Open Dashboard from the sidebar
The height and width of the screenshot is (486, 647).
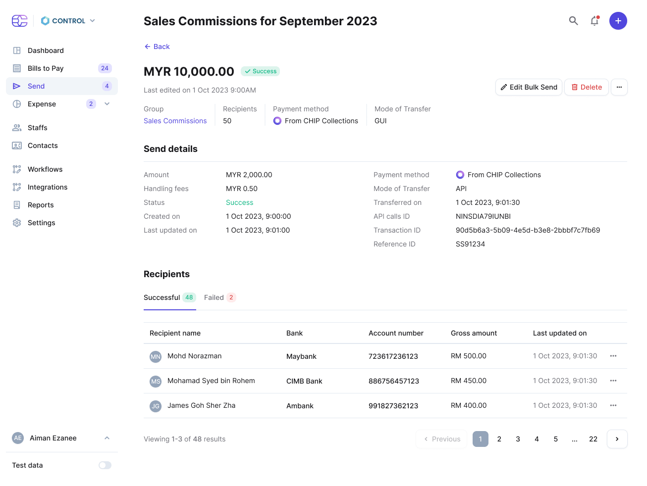coord(46,50)
